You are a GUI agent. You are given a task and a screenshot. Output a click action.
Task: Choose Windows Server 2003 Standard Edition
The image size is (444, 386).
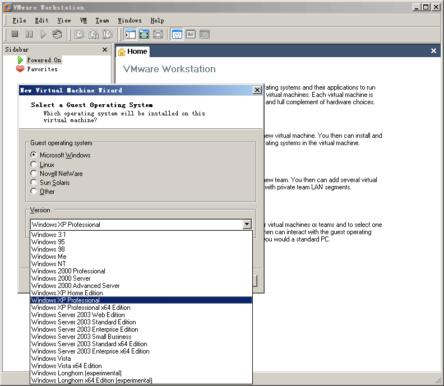(x=141, y=322)
